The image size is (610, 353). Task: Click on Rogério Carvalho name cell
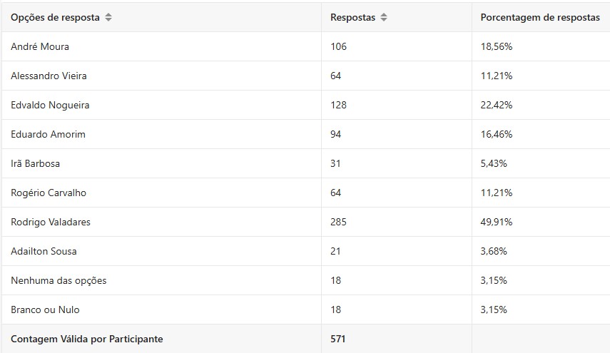pyautogui.click(x=49, y=193)
